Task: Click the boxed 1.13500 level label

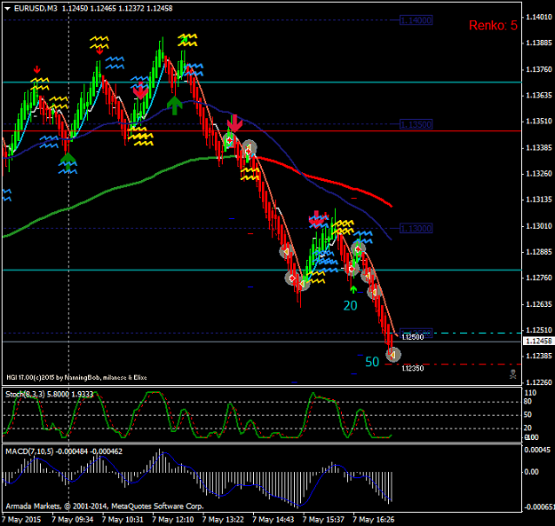Action: (416, 124)
